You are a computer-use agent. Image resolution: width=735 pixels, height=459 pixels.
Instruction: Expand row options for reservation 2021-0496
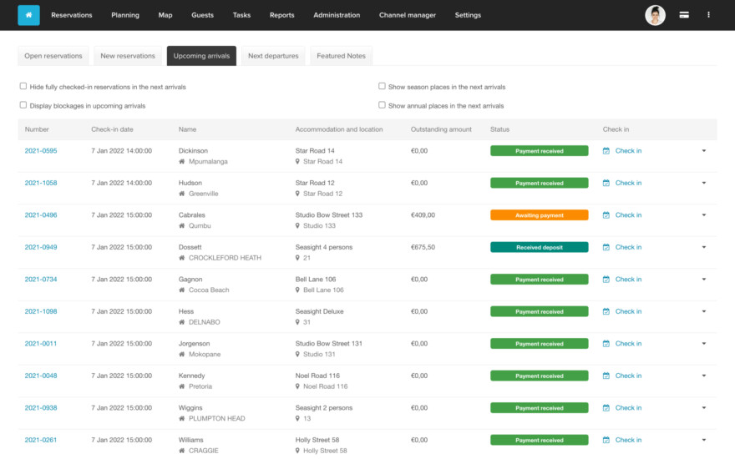(703, 215)
